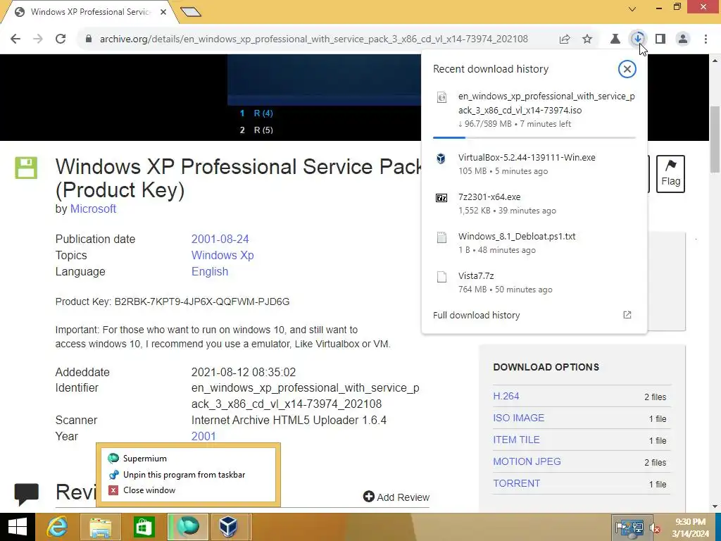
Task: Expand TORRENT download option
Action: 516,483
